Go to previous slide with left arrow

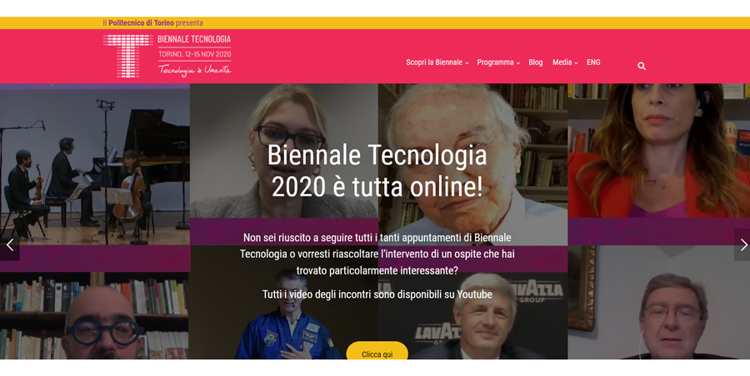tap(9, 245)
